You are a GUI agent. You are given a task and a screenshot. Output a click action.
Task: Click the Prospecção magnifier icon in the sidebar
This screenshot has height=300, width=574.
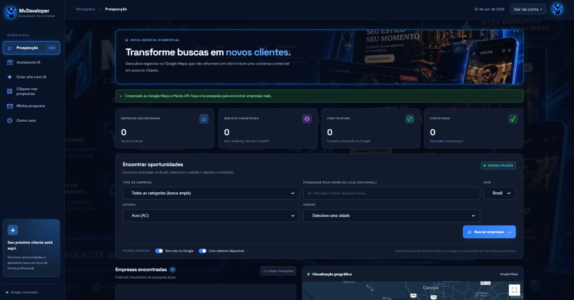tap(10, 48)
